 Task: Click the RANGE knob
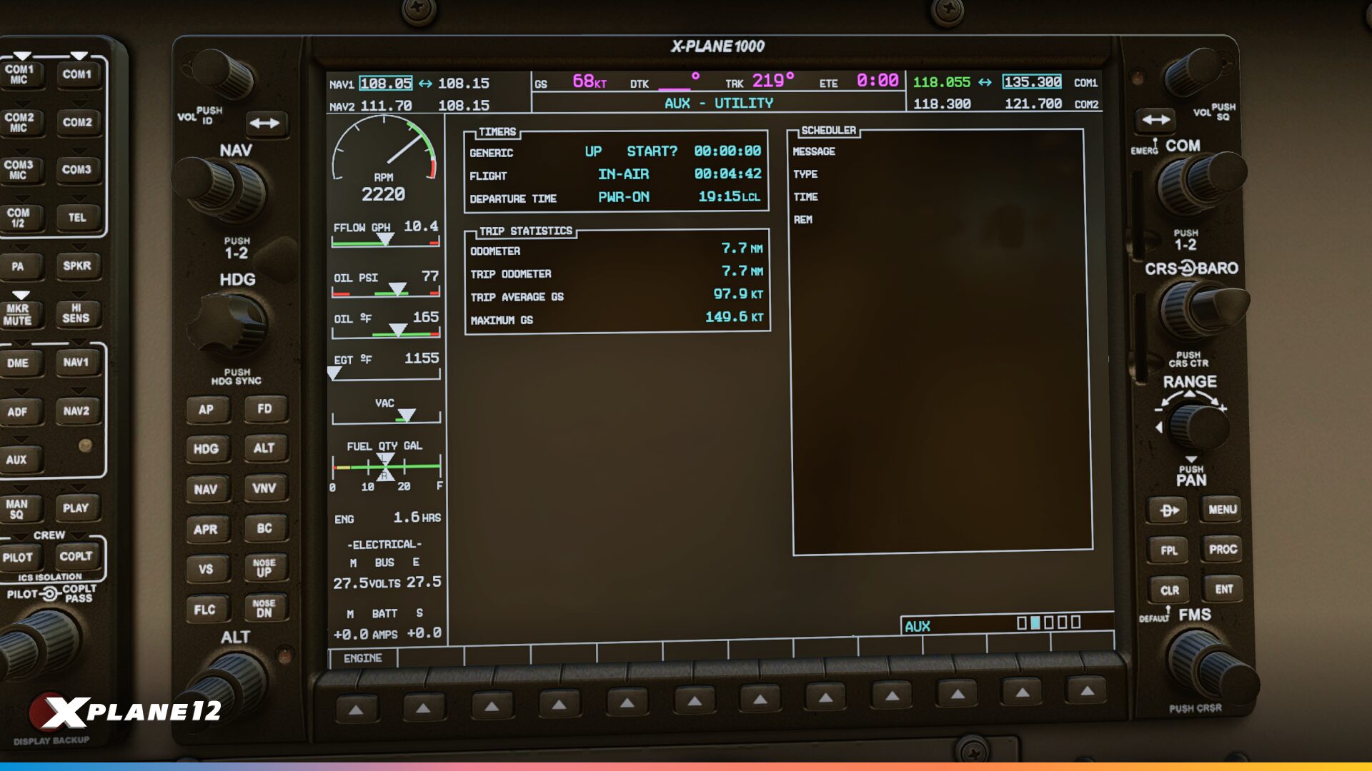point(1199,425)
